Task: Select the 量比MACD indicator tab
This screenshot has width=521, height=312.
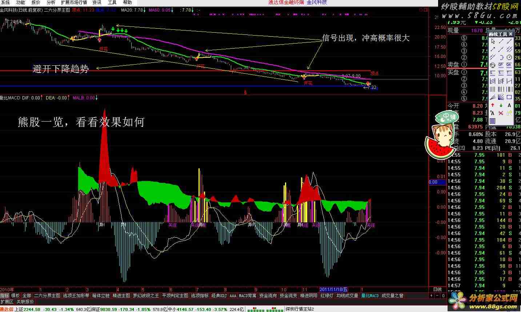Action: pyautogui.click(x=370, y=296)
